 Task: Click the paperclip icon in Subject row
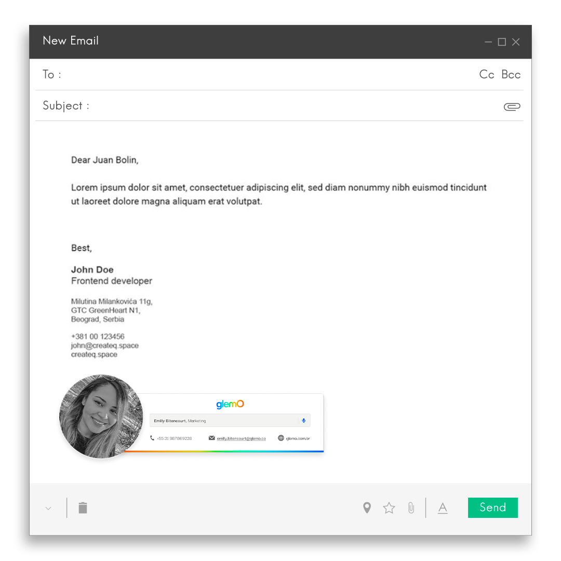coord(512,106)
